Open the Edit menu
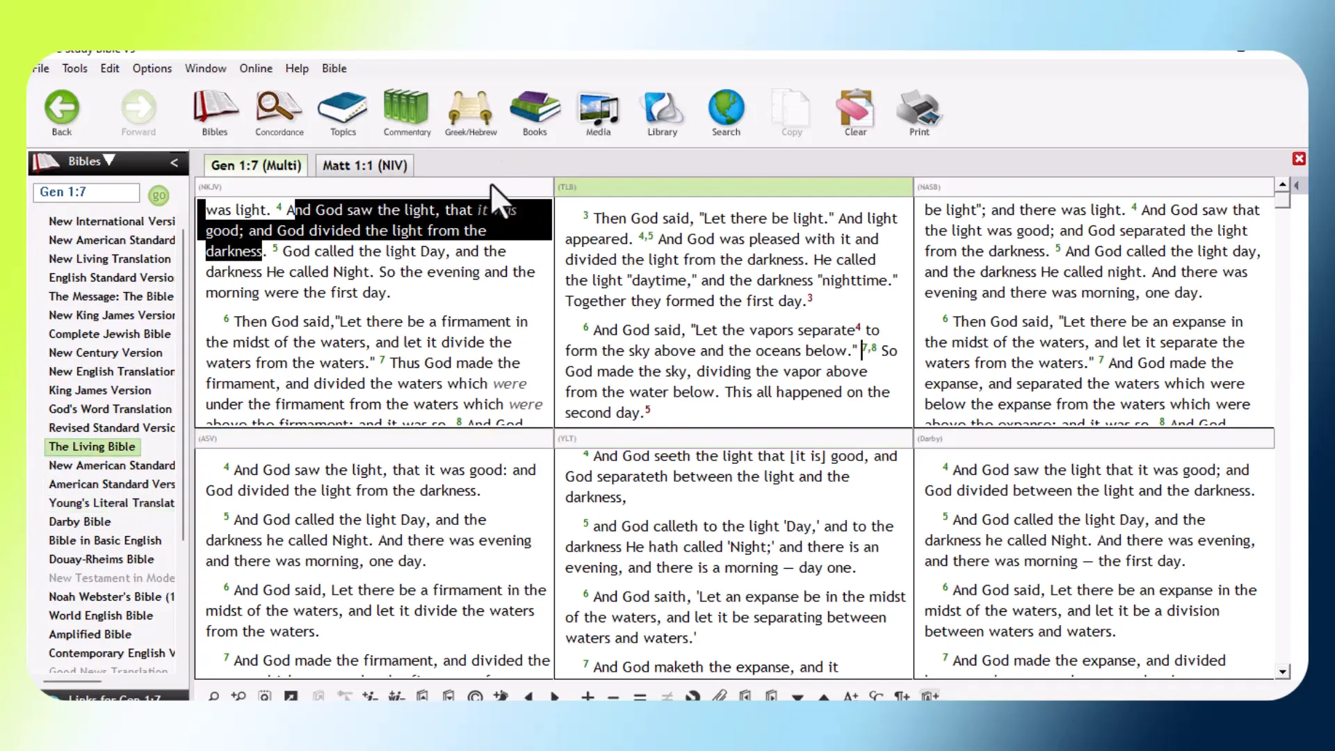This screenshot has height=751, width=1335. pos(110,68)
